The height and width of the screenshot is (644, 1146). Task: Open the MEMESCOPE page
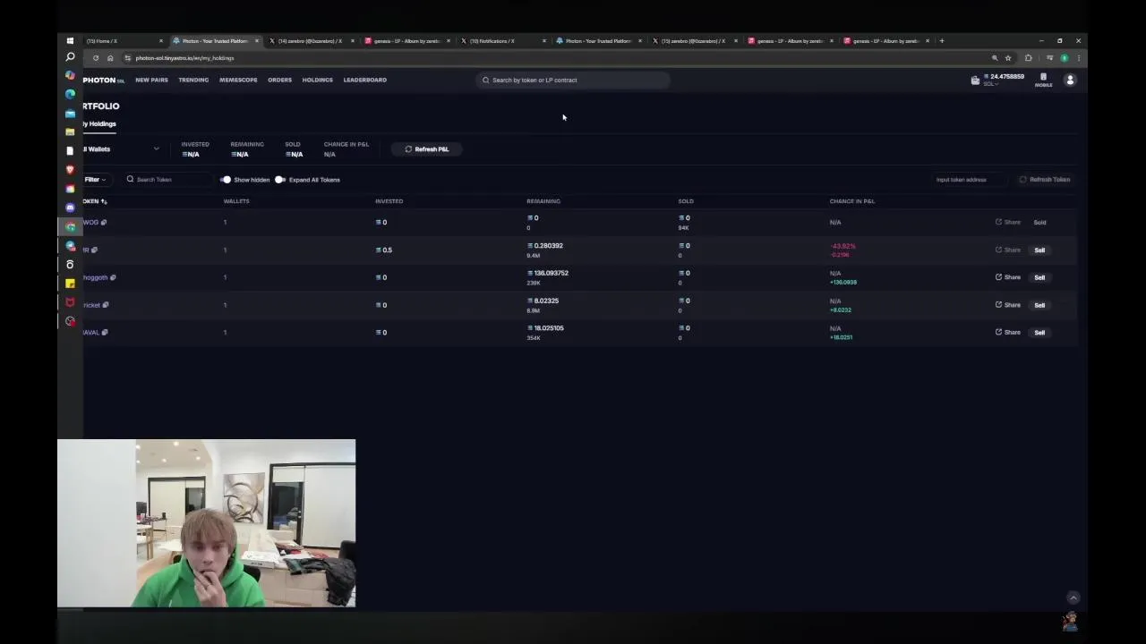coord(238,80)
